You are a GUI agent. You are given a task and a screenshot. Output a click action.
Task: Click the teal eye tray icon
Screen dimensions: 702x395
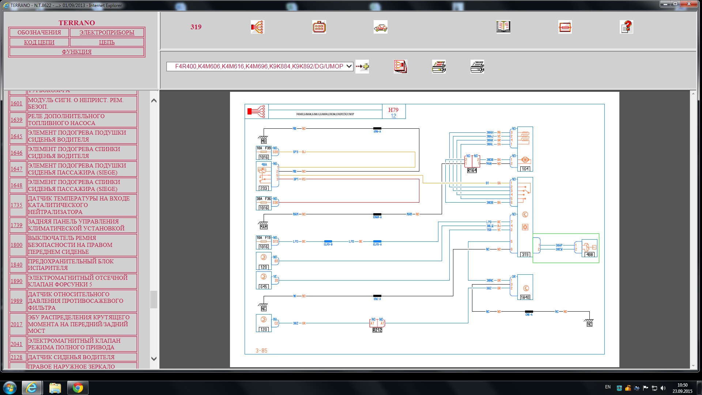point(619,388)
